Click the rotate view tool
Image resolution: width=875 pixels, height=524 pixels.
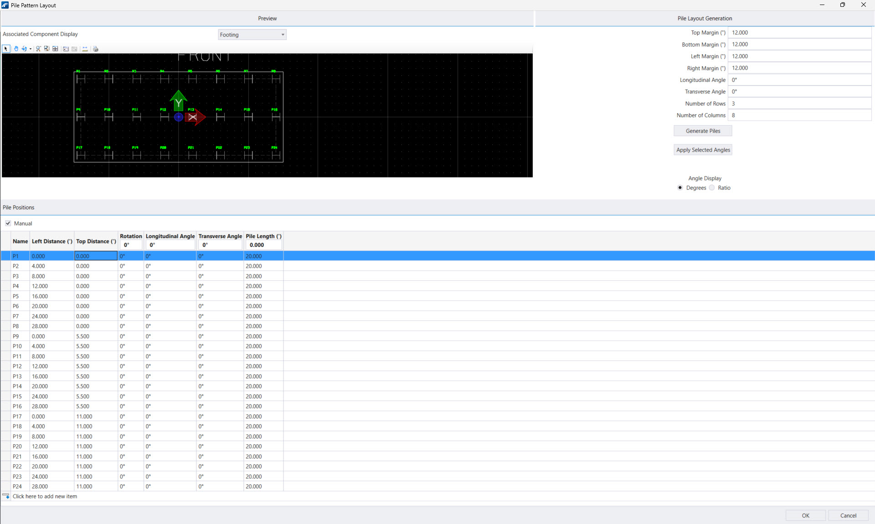pyautogui.click(x=24, y=49)
